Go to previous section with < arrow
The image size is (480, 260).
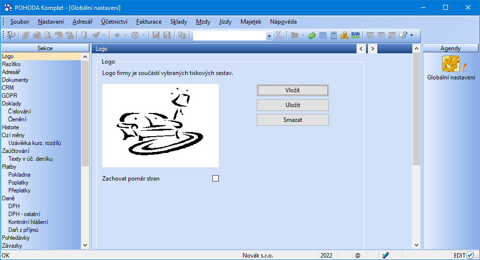[361, 49]
